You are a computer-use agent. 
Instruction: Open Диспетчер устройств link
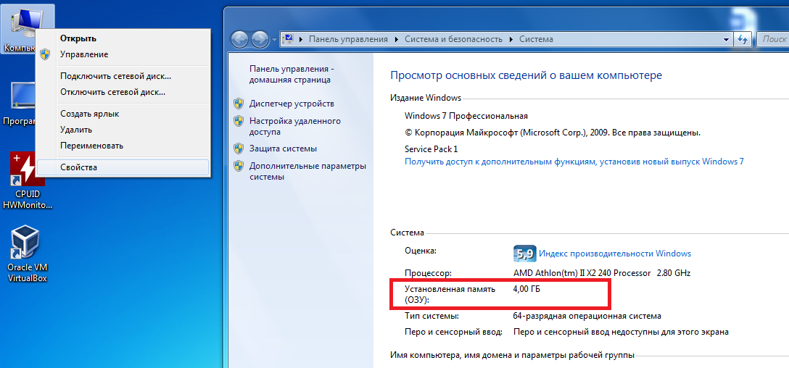tap(292, 104)
